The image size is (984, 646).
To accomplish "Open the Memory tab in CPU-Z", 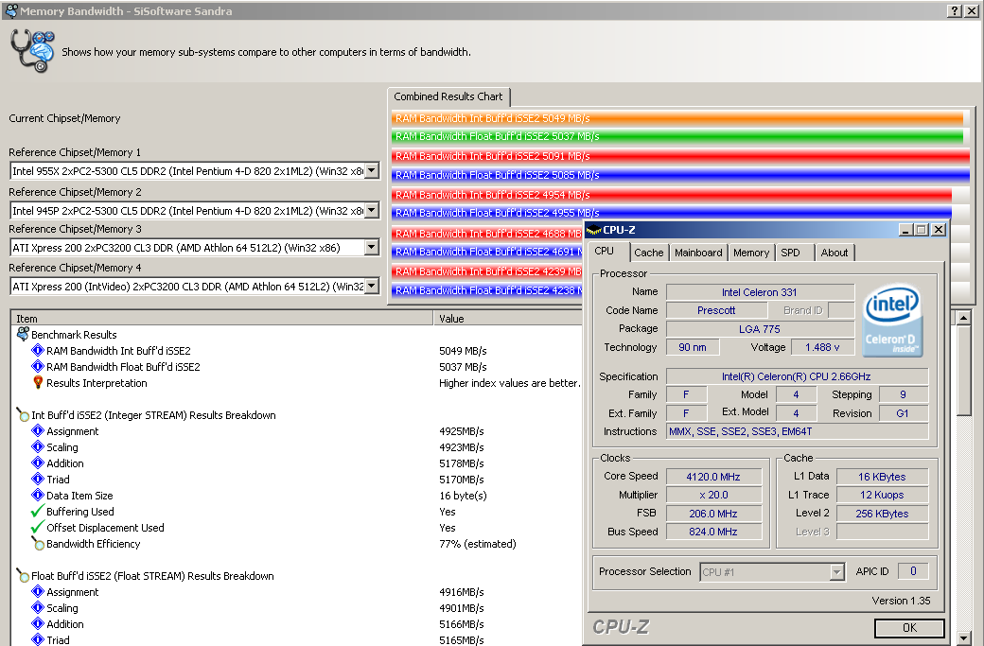I will (x=751, y=253).
